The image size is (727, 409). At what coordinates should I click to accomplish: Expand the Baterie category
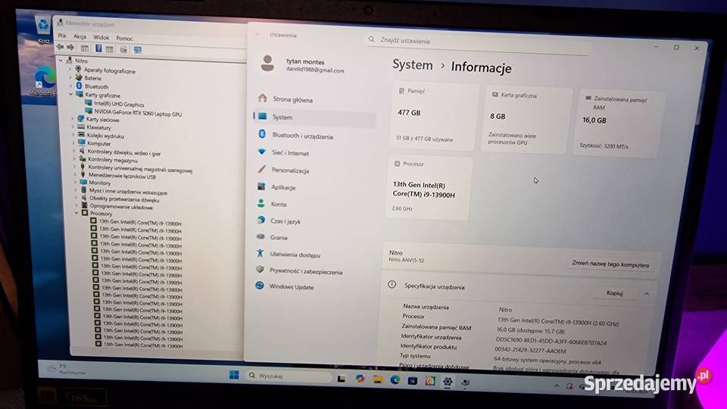point(71,78)
